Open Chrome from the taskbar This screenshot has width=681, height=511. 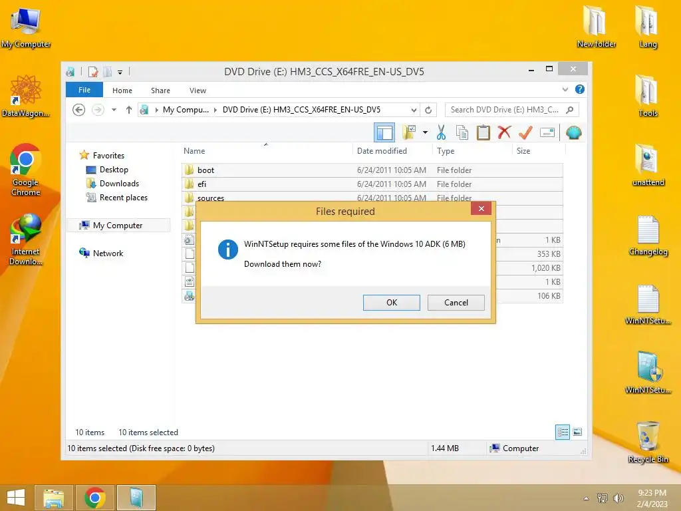coord(94,498)
